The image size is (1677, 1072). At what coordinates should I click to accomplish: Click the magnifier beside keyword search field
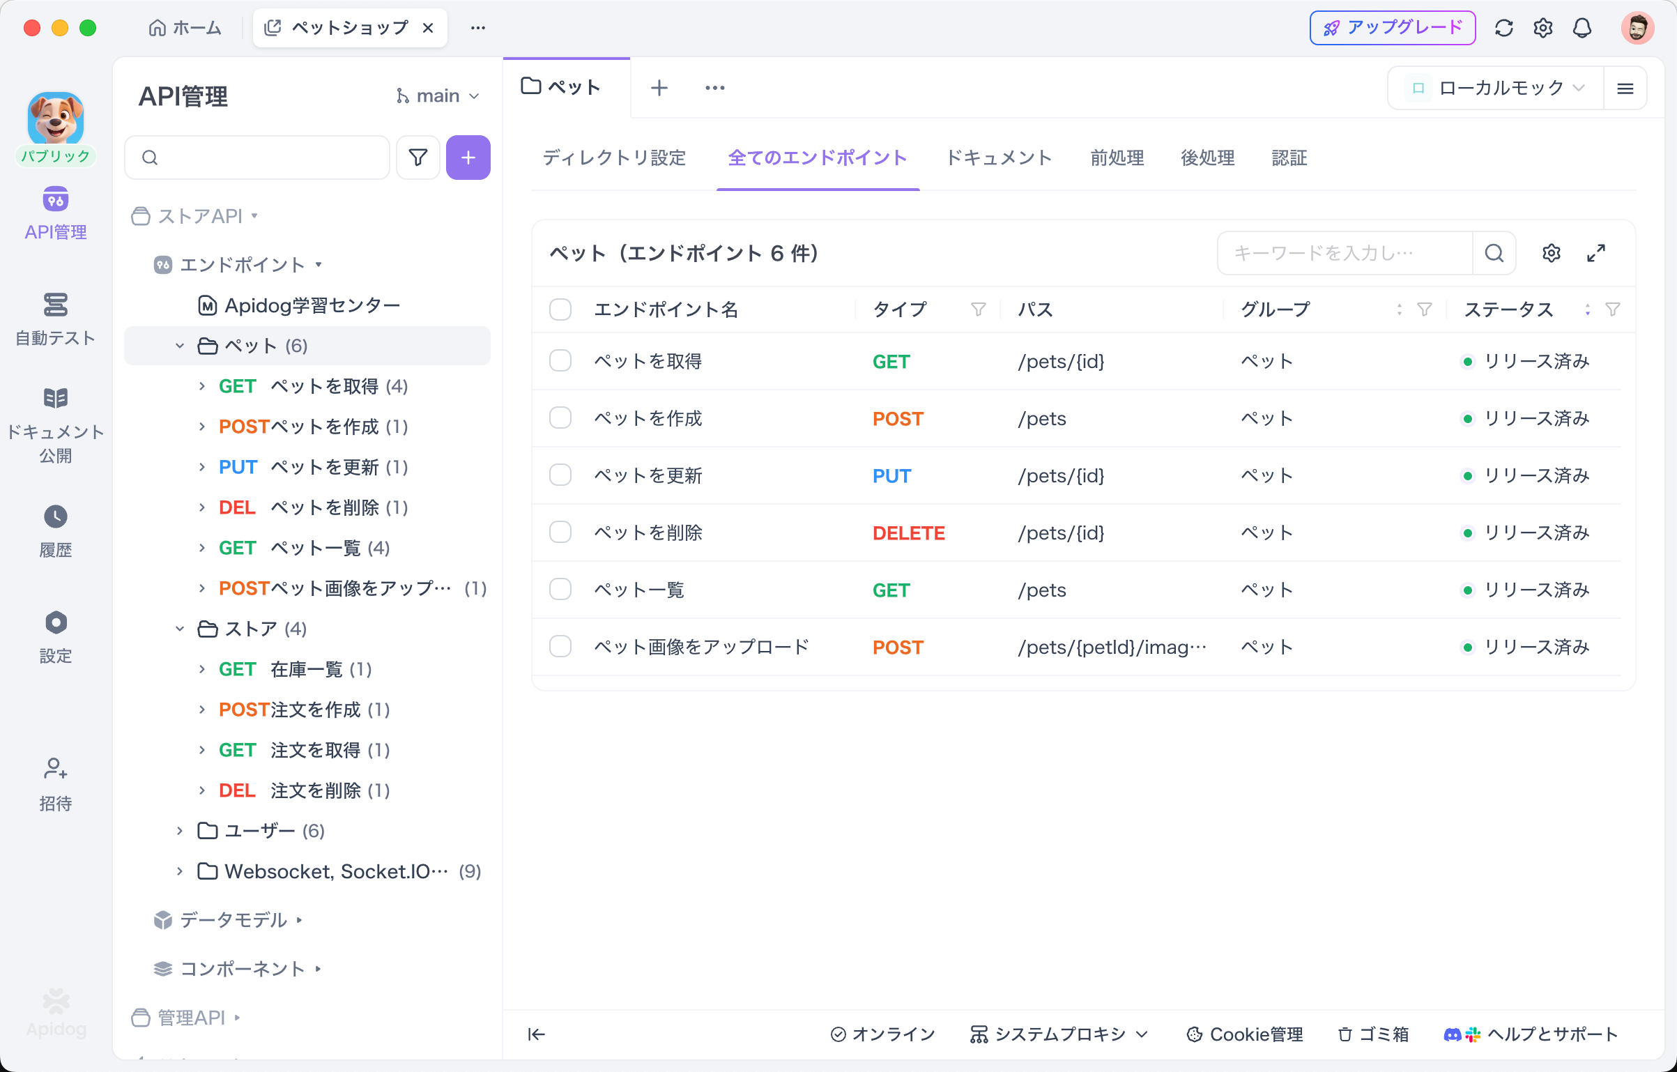[x=1494, y=253]
